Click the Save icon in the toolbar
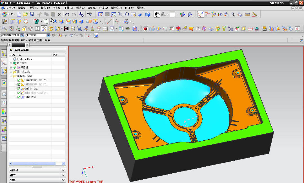 [32, 14]
